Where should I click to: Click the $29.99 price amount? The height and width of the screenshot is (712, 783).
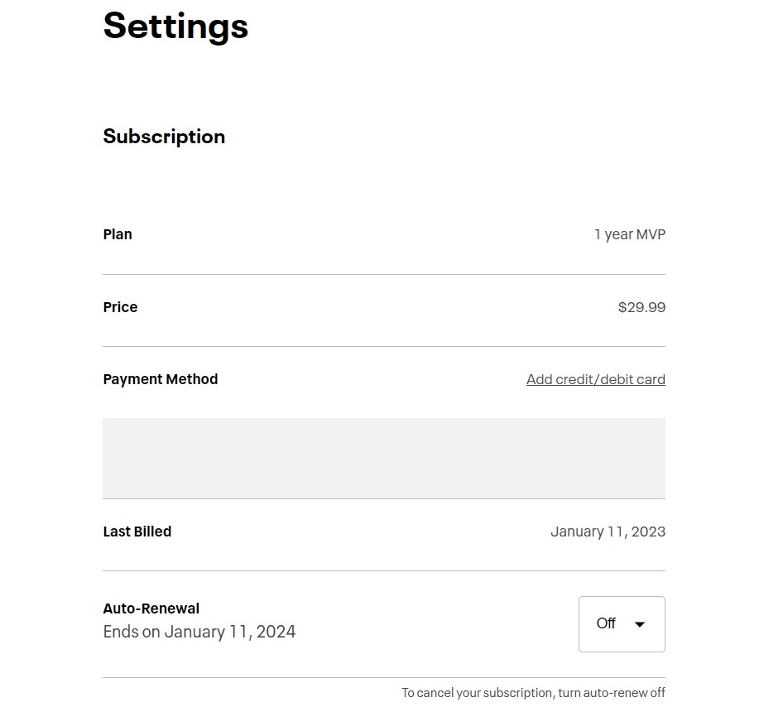pyautogui.click(x=641, y=307)
